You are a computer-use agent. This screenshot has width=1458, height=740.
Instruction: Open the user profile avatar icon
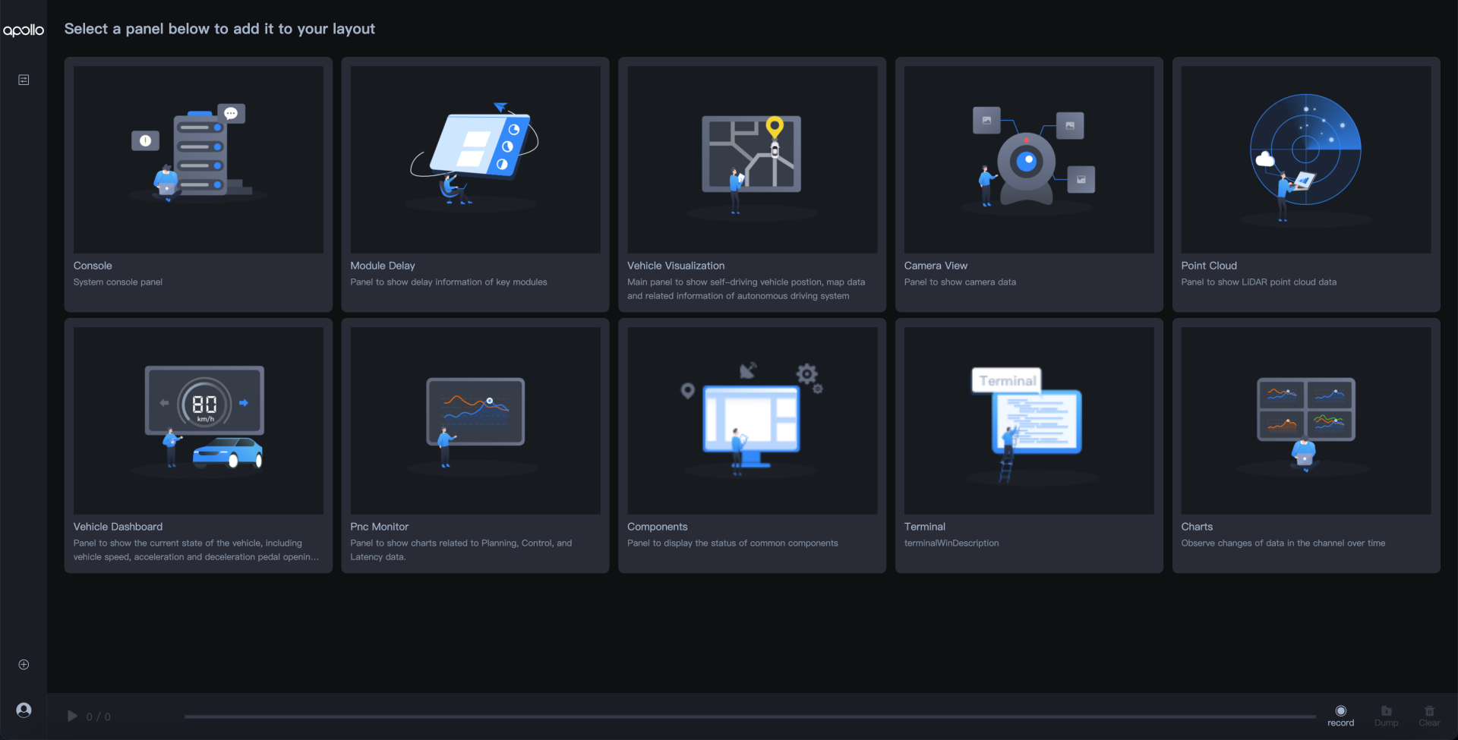24,710
